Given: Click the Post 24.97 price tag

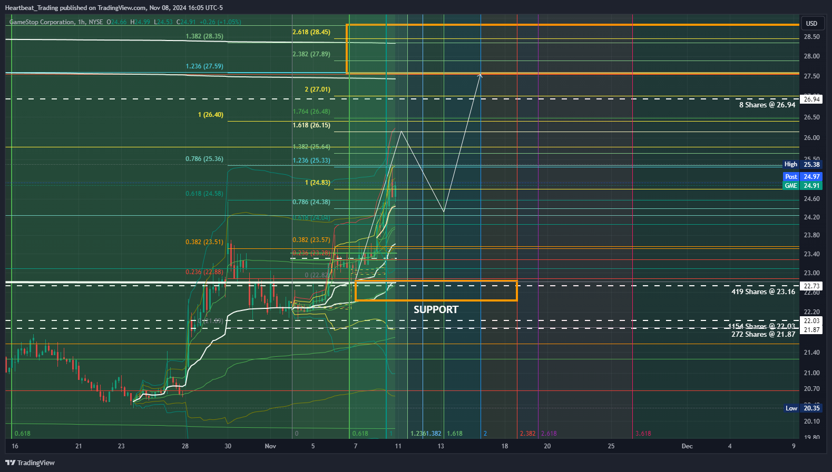Looking at the screenshot, I should pos(802,177).
